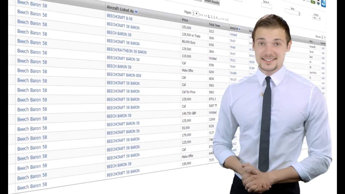The width and height of the screenshot is (345, 194).
Task: Open the lookup icon beside the Seller field
Action: pyautogui.click(x=299, y=13)
